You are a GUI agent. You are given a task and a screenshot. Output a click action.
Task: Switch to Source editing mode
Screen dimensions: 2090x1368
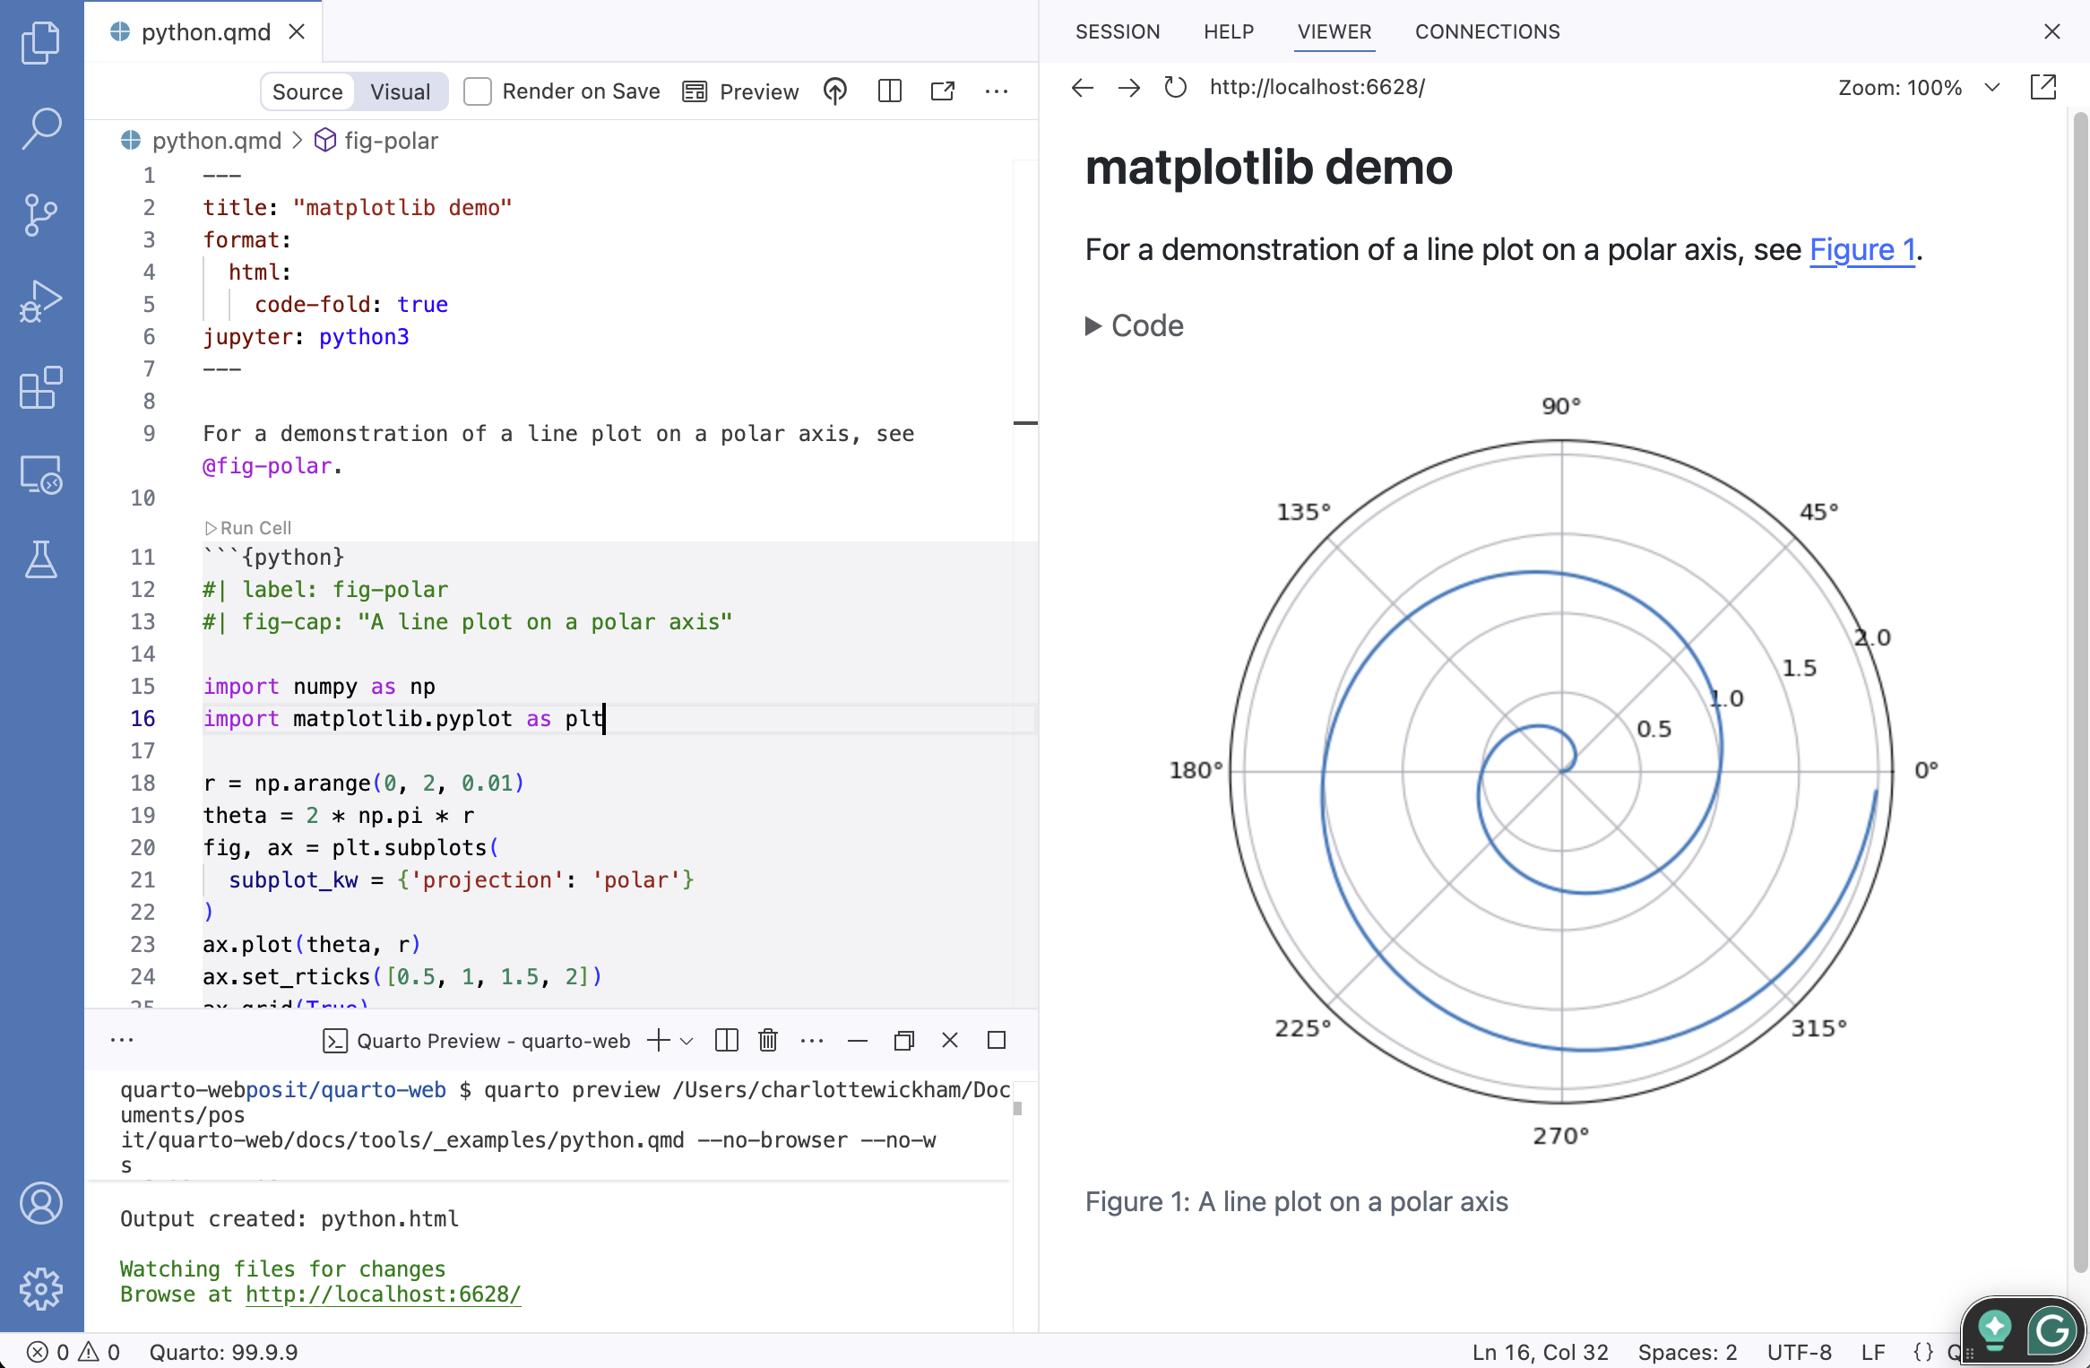point(307,91)
